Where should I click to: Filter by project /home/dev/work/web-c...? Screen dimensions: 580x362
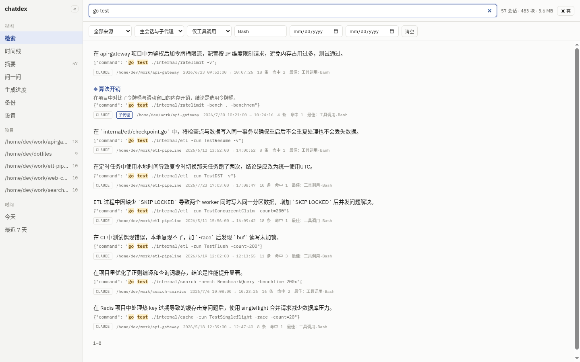pos(41,178)
